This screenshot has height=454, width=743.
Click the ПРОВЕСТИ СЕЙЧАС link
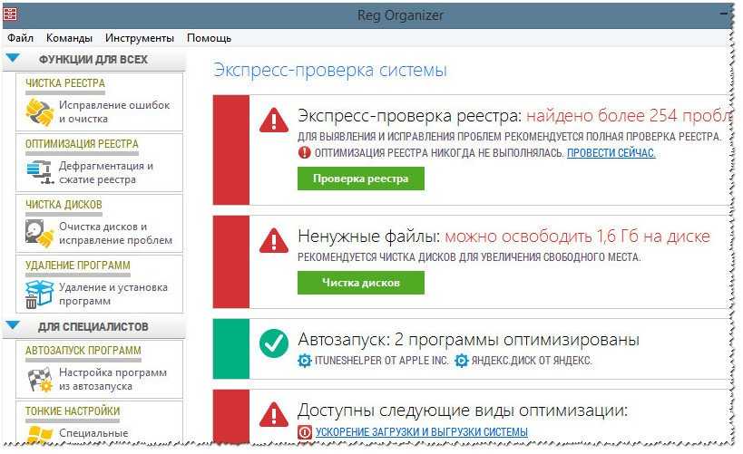[x=611, y=153]
